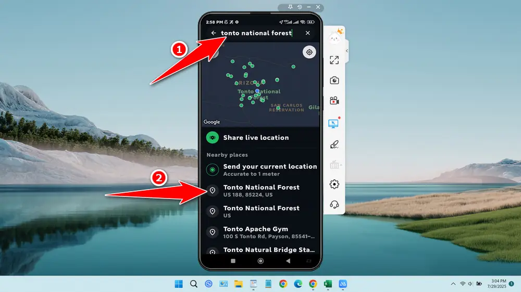Screen dimensions: 521x292
Task: Open Windows Start menu
Action: (x=179, y=284)
